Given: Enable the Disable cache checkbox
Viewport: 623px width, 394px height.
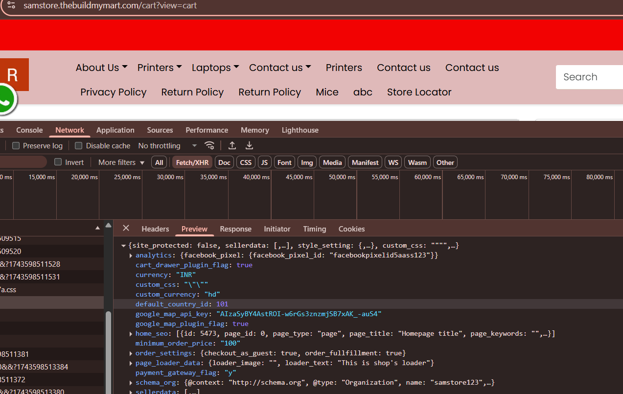Looking at the screenshot, I should point(78,145).
